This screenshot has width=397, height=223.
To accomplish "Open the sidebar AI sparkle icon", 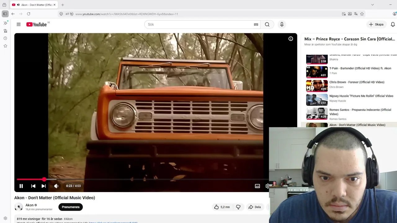I will point(5,23).
